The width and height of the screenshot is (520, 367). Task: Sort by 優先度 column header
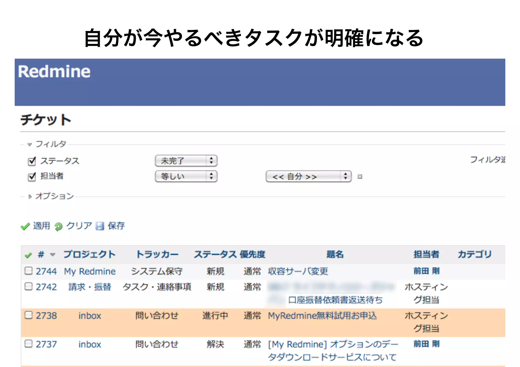click(x=253, y=254)
